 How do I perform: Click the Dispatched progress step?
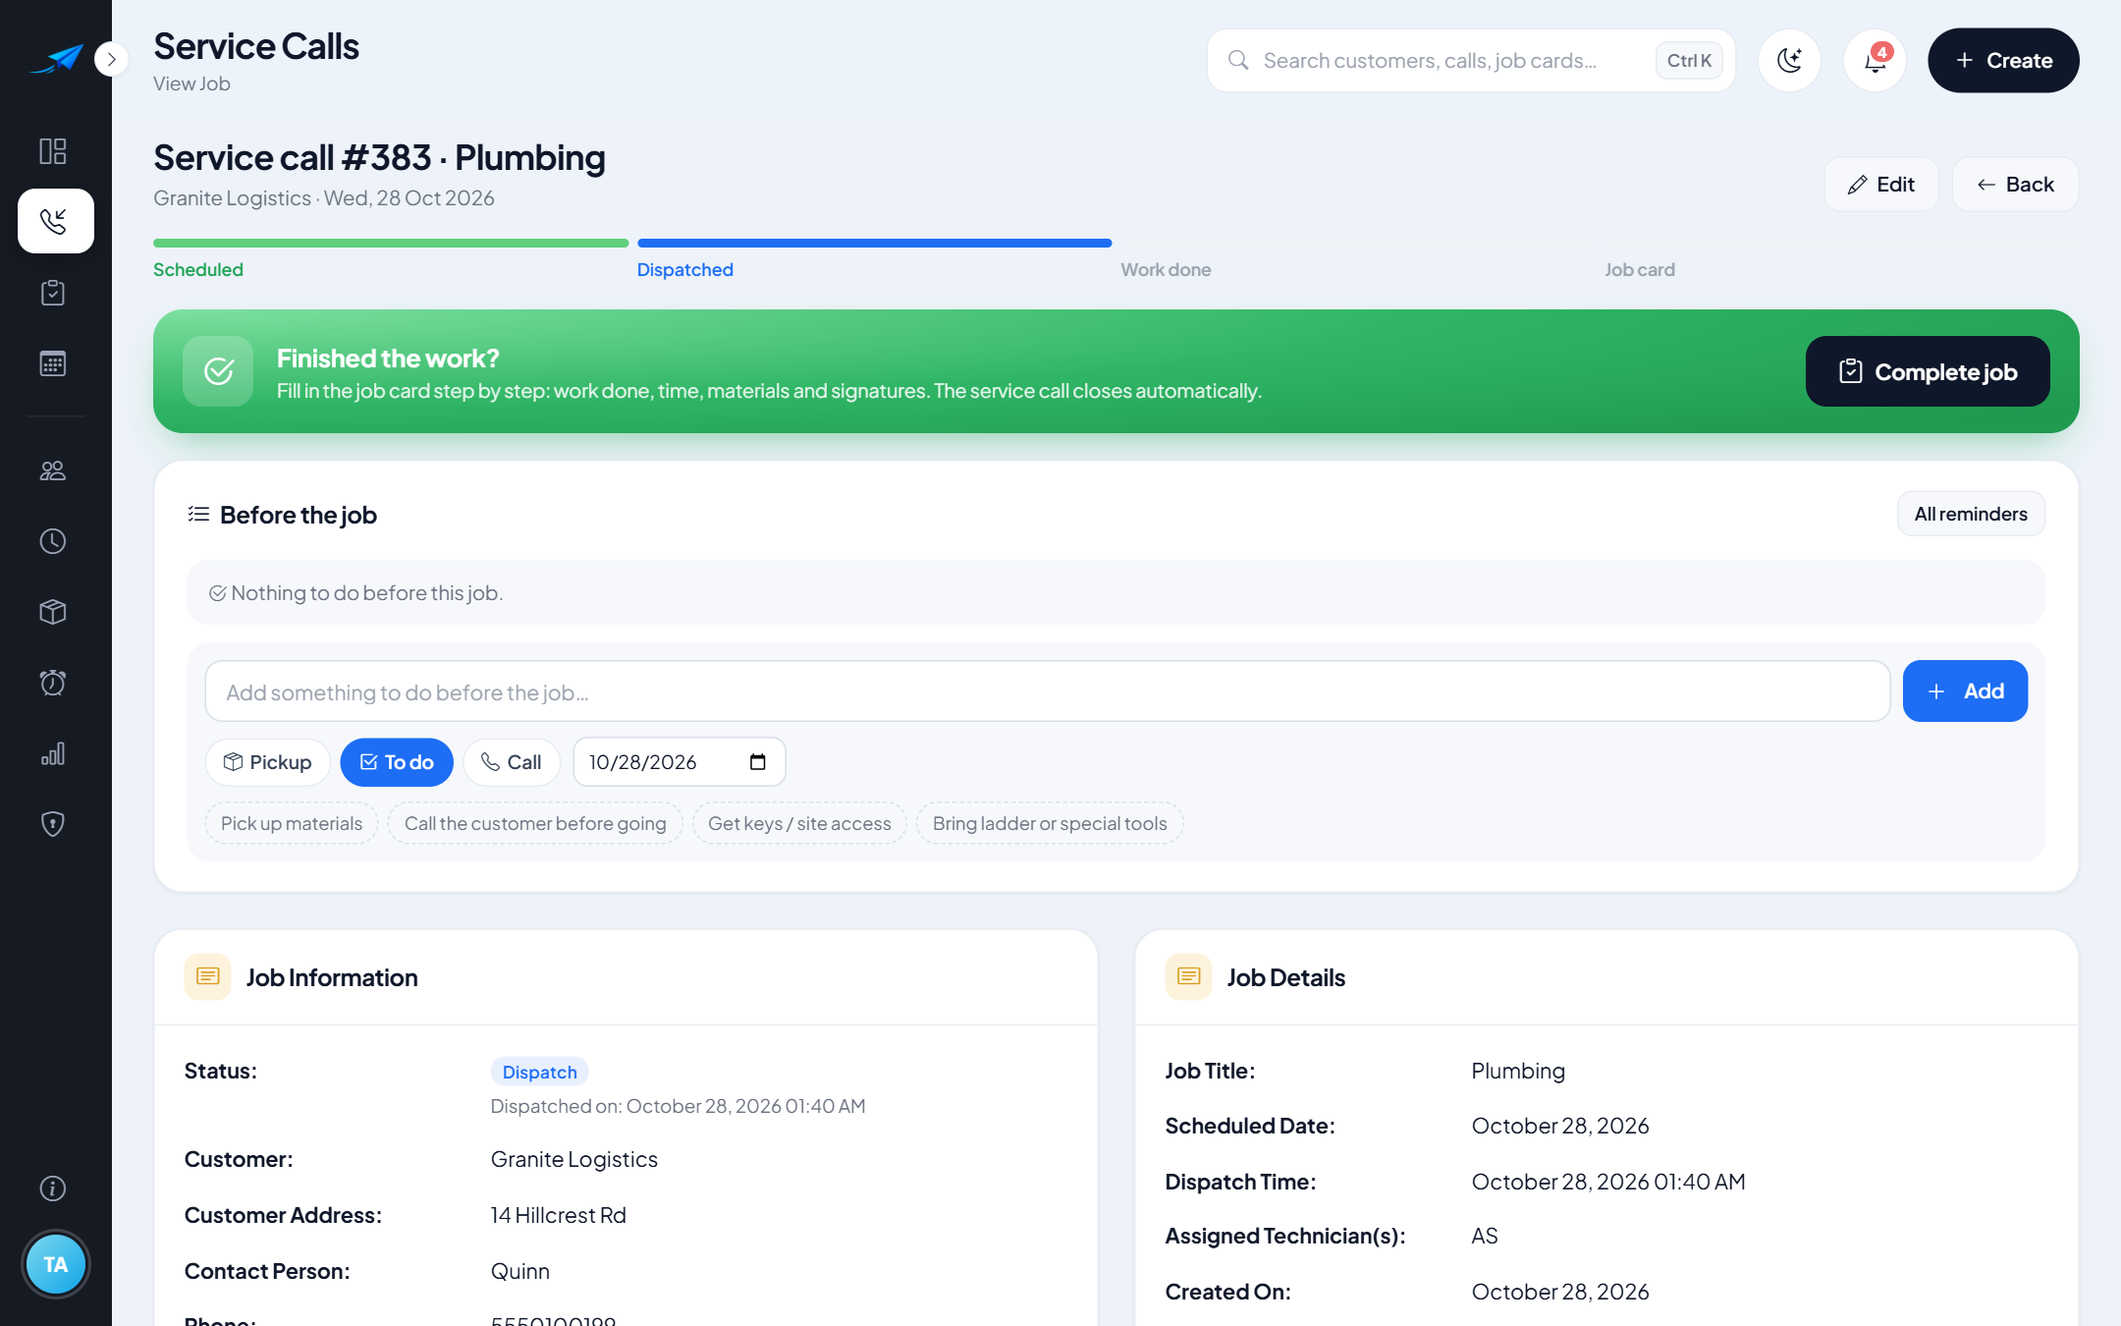click(x=685, y=269)
